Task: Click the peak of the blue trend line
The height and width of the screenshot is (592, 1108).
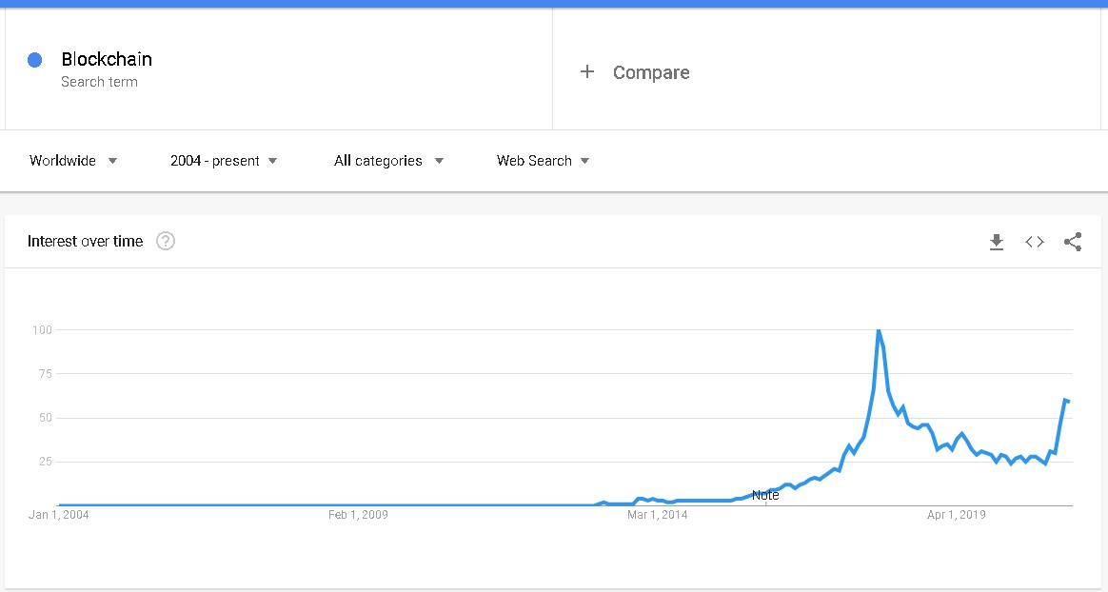Action: pos(879,330)
